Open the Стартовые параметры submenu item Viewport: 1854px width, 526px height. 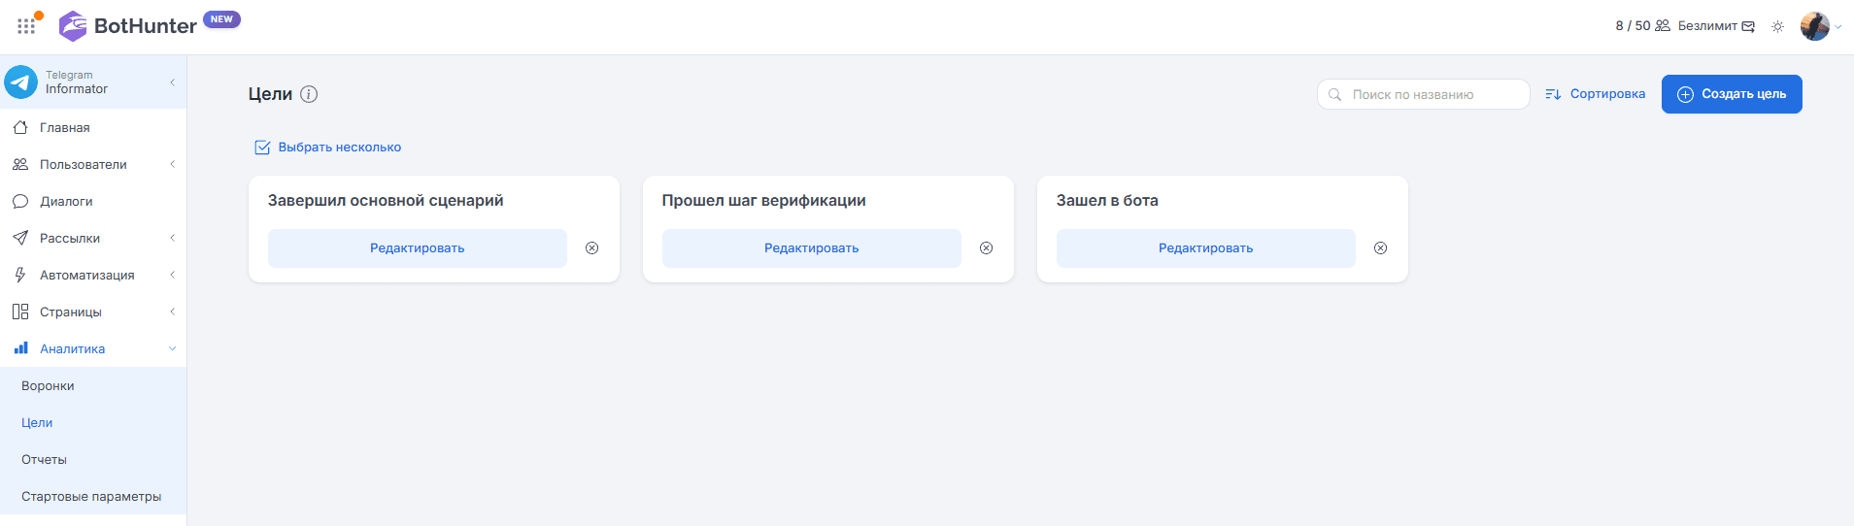pos(93,496)
